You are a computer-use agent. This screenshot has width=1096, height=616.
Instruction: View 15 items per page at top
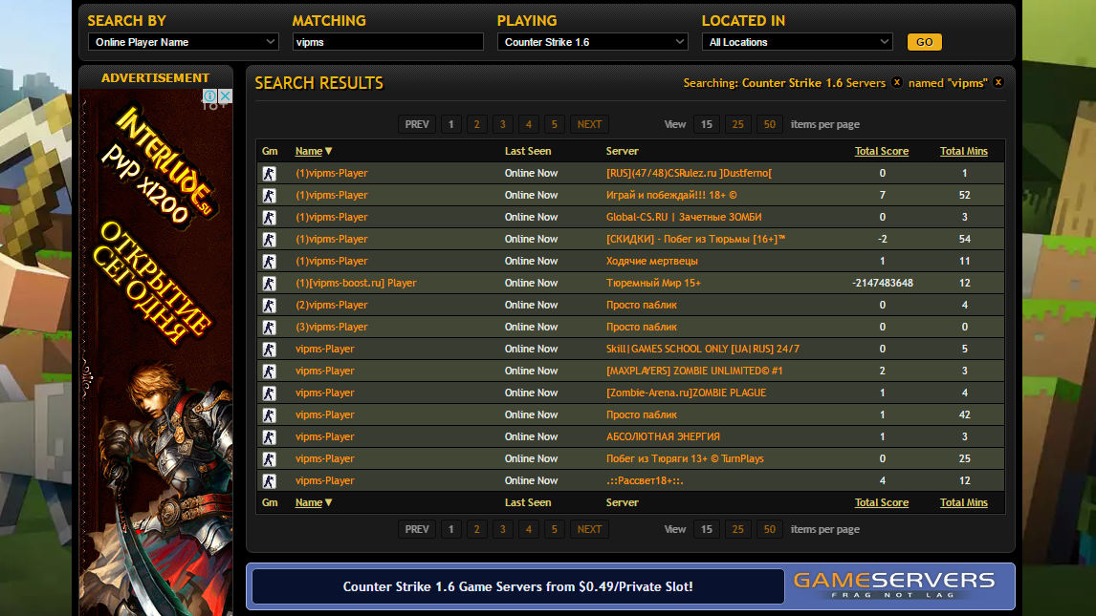pyautogui.click(x=707, y=124)
